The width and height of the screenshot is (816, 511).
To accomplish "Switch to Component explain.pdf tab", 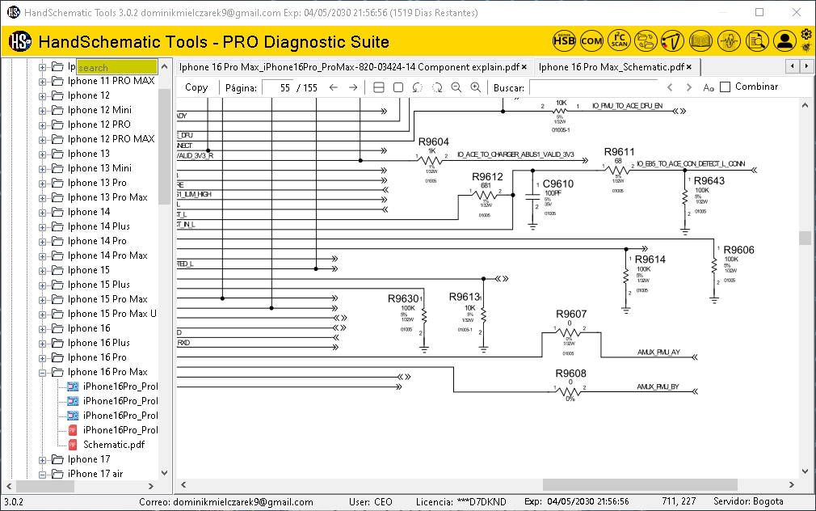I will (x=349, y=67).
